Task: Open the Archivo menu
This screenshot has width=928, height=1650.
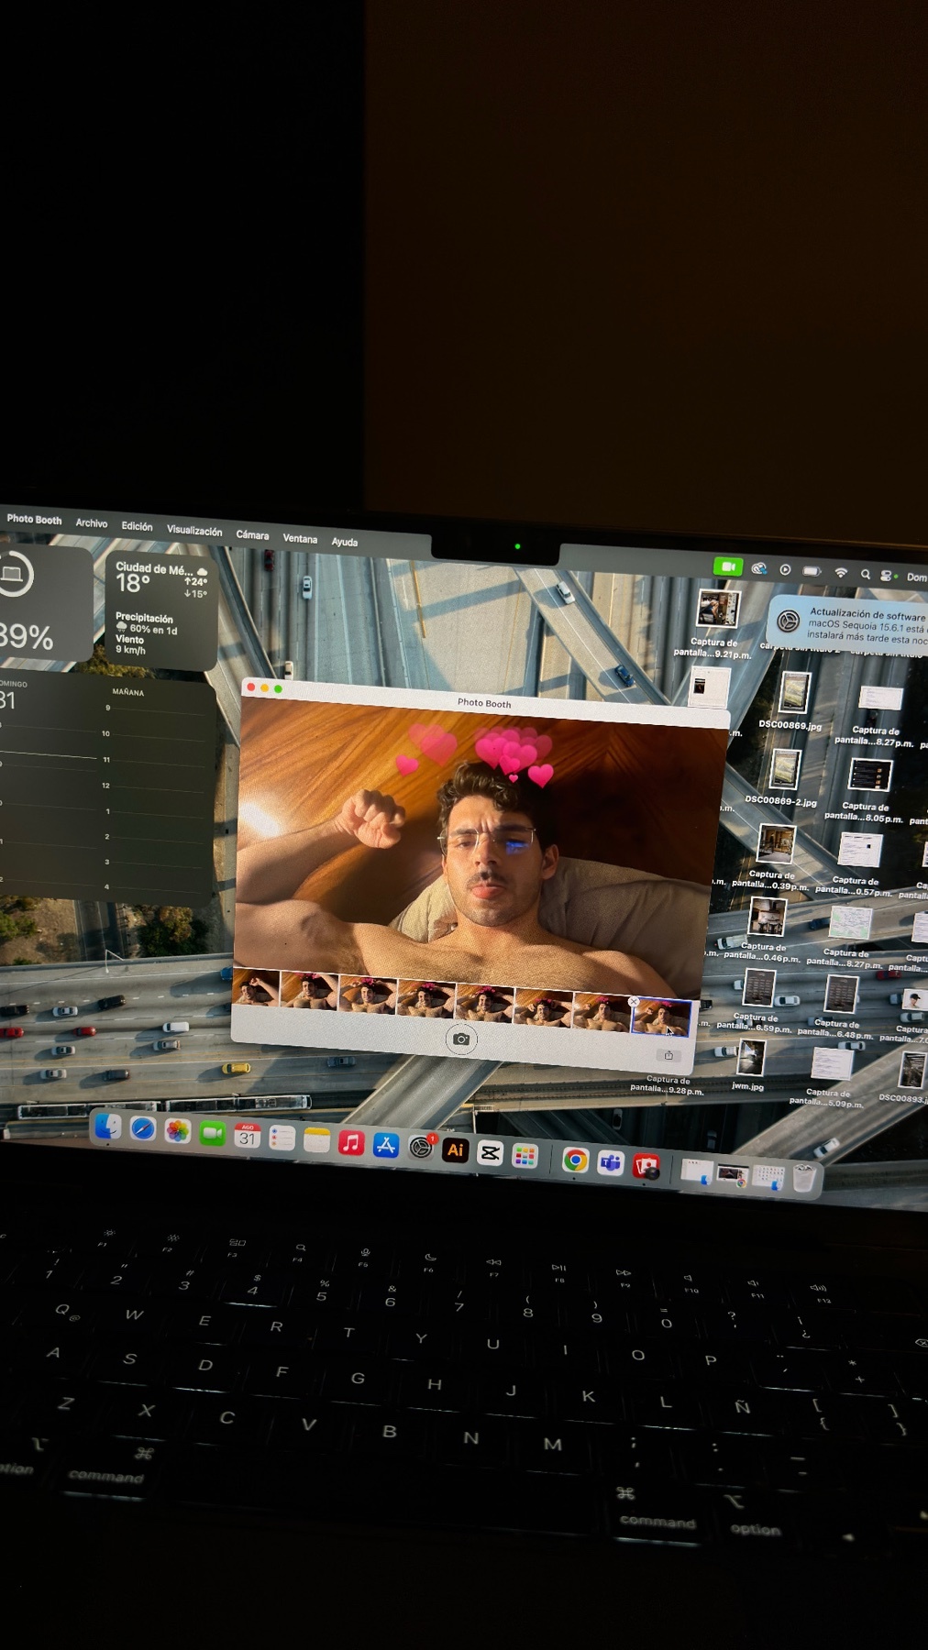Action: coord(91,522)
